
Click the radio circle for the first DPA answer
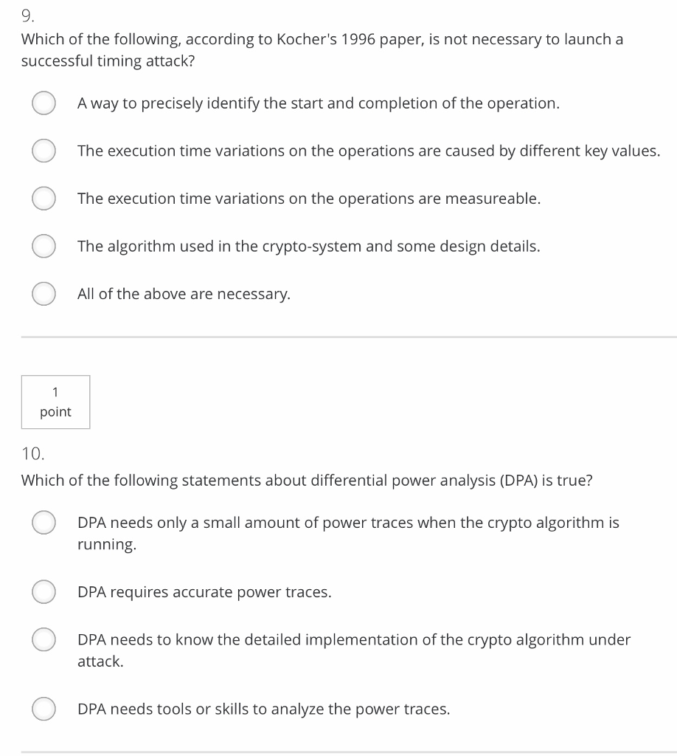point(44,522)
